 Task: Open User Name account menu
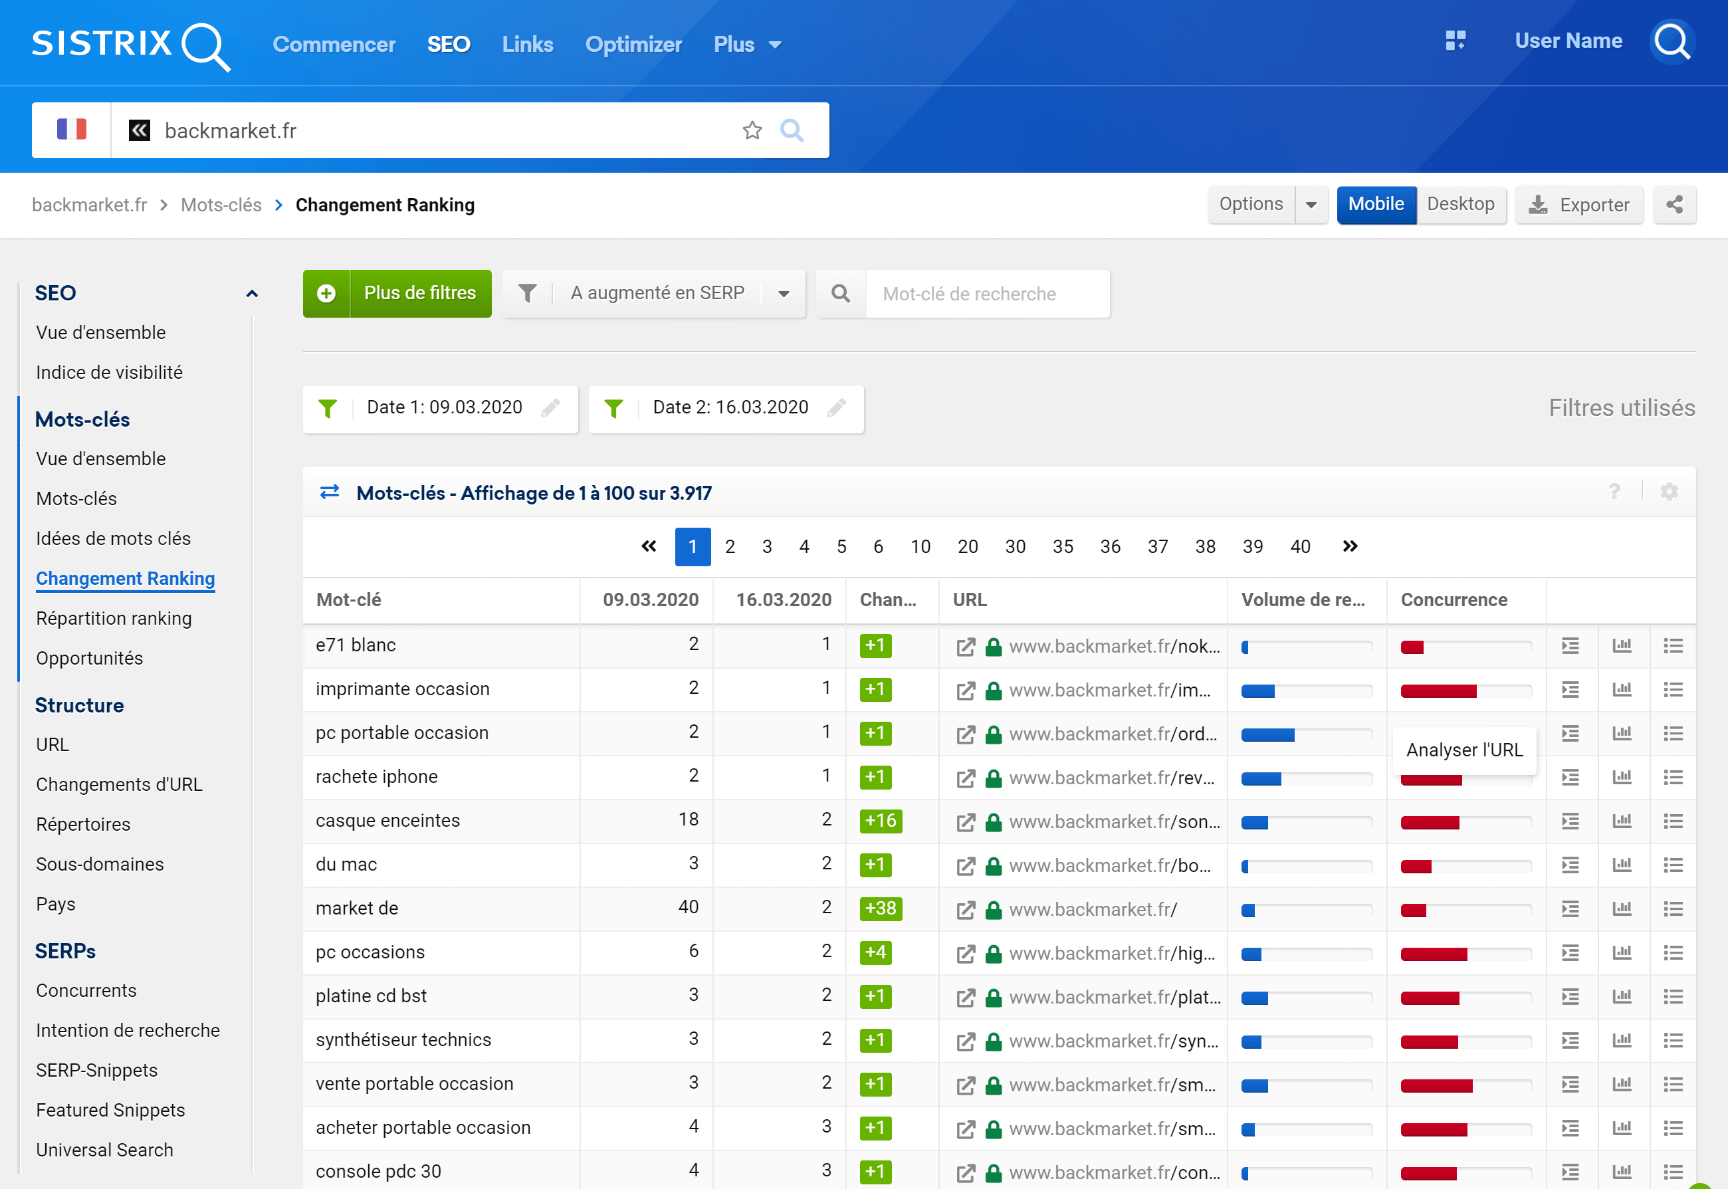click(1568, 41)
